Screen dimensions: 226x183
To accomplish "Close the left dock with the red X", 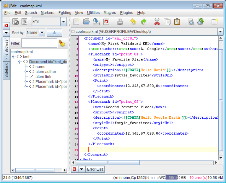I will tap(6, 26).
